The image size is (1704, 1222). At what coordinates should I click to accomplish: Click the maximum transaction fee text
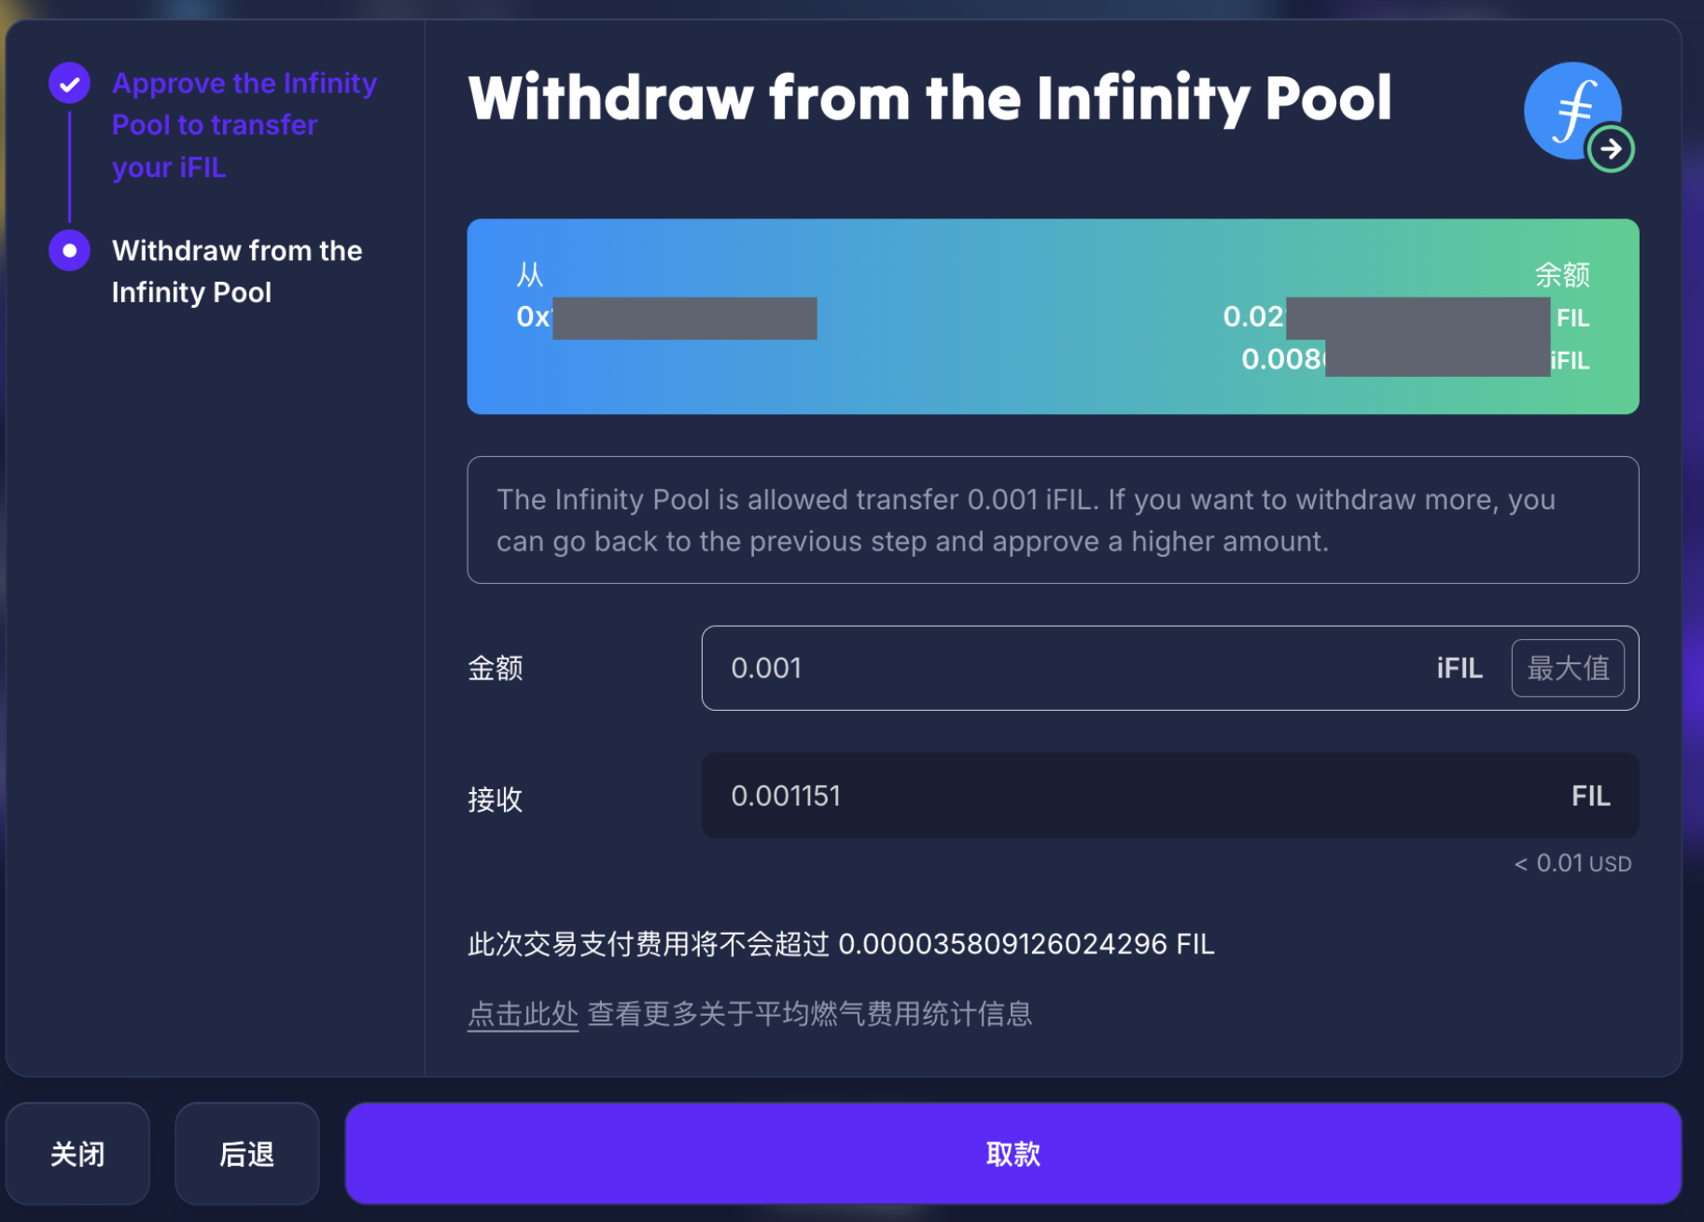[x=840, y=944]
